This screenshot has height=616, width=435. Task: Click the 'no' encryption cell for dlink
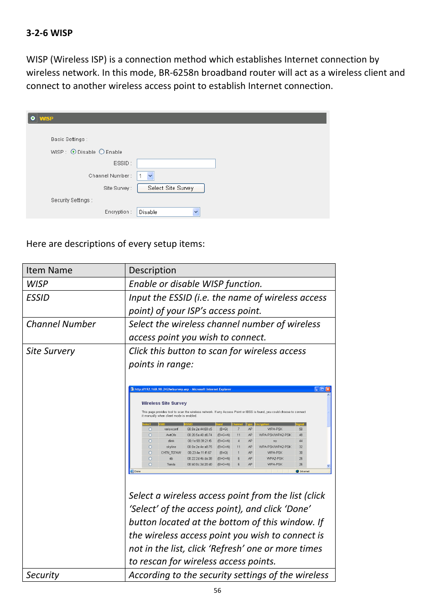click(x=274, y=441)
